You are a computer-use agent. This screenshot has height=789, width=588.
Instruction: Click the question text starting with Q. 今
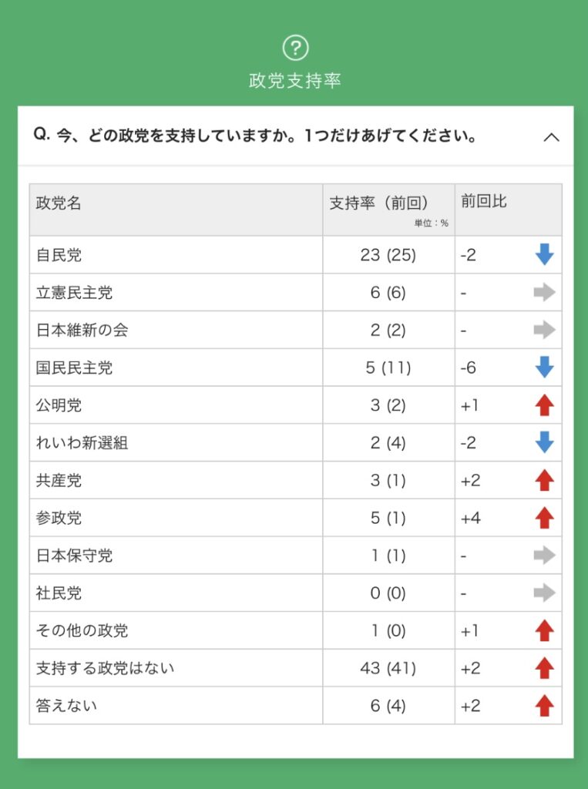click(x=255, y=136)
